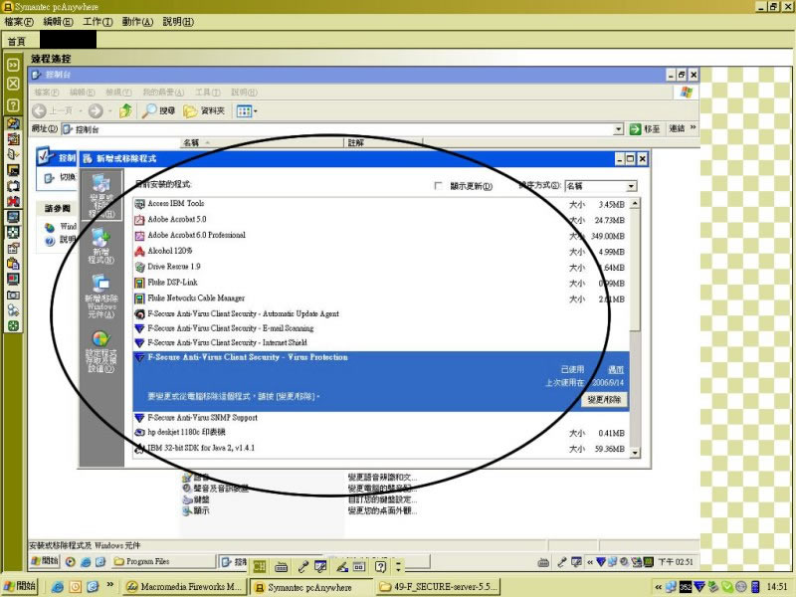Image resolution: width=796 pixels, height=597 pixels.
Task: Open pcAnywhere 檔案(F) menu
Action: (x=19, y=22)
